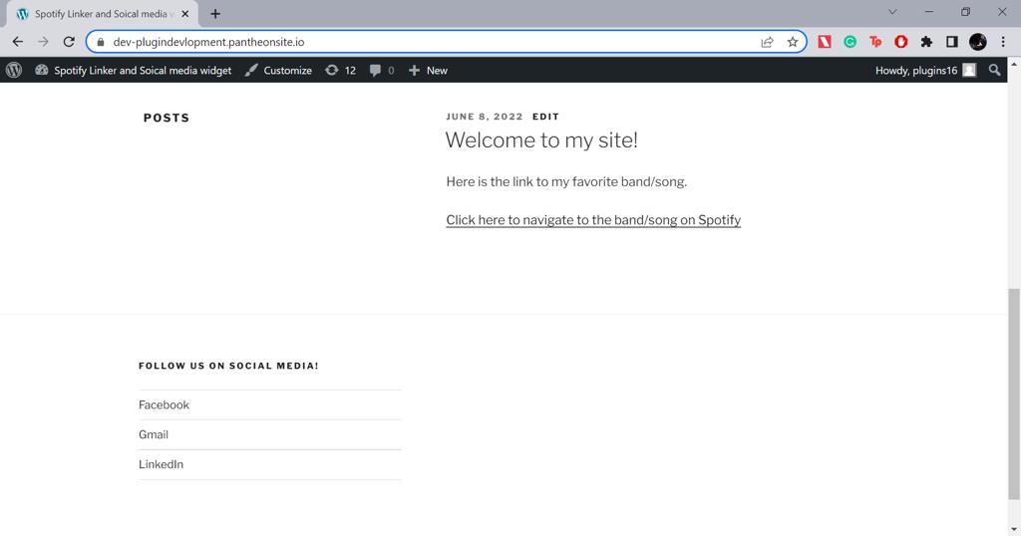The width and height of the screenshot is (1021, 536).
Task: Share this page from address bar
Action: (x=767, y=42)
